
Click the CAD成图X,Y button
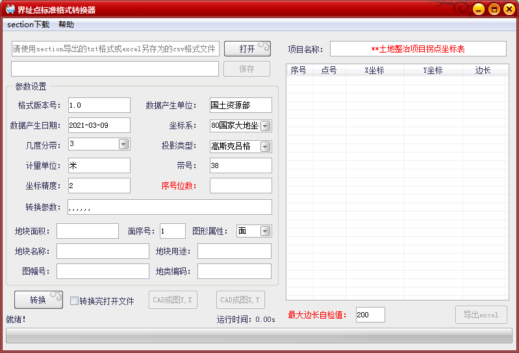[240, 300]
